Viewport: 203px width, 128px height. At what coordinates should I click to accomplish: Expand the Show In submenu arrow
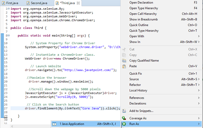[199, 42]
